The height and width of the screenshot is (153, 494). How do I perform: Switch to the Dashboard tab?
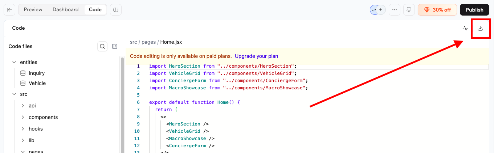[x=66, y=10]
